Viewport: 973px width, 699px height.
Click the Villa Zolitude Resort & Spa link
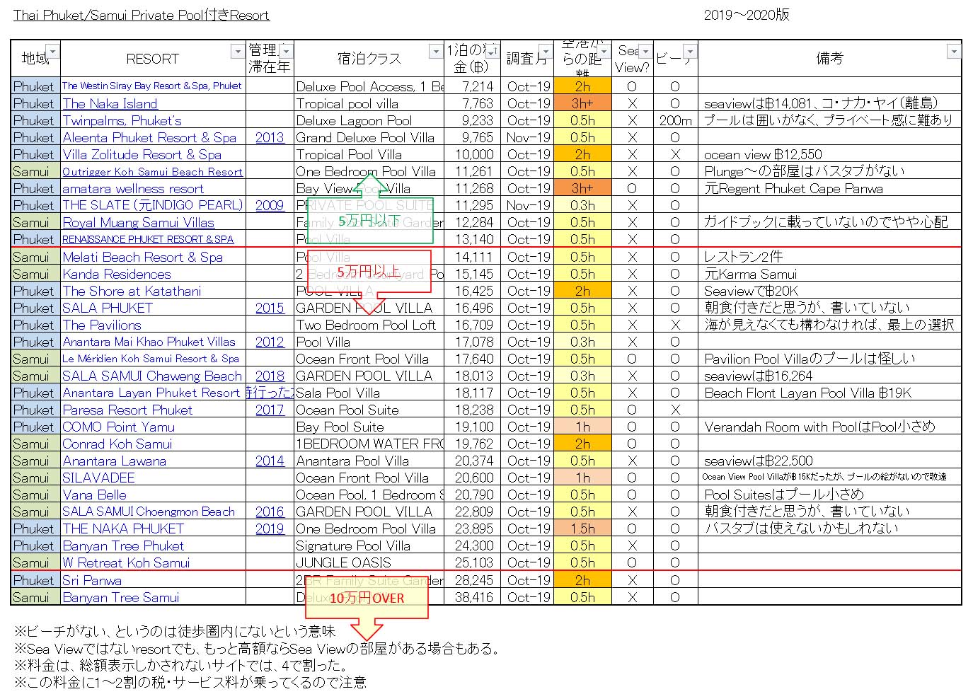coord(142,154)
